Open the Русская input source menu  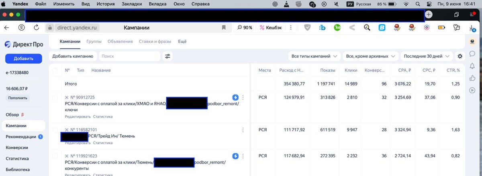click(x=359, y=4)
